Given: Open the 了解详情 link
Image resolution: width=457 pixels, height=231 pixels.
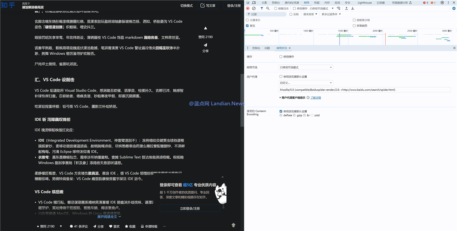Looking at the screenshot, I should click(x=316, y=97).
